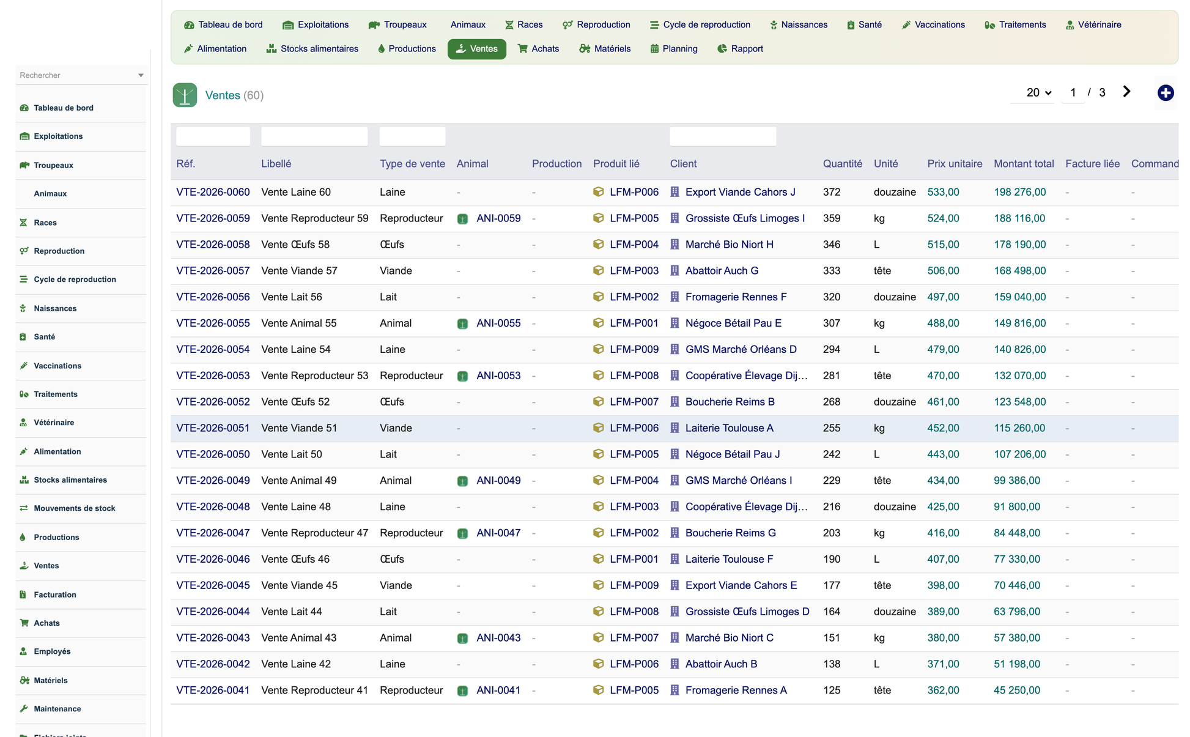Click the Stocks alimentaires boxes icon in top menu
This screenshot has height=737, width=1190.
click(271, 49)
